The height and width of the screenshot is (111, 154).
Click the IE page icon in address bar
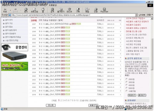(x=10, y=15)
